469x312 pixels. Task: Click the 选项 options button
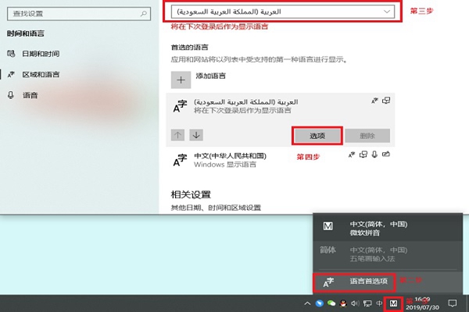pos(317,136)
